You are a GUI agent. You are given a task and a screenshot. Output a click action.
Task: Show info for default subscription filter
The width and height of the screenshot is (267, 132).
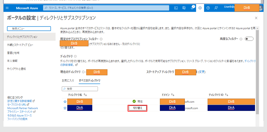pyautogui.click(x=101, y=39)
